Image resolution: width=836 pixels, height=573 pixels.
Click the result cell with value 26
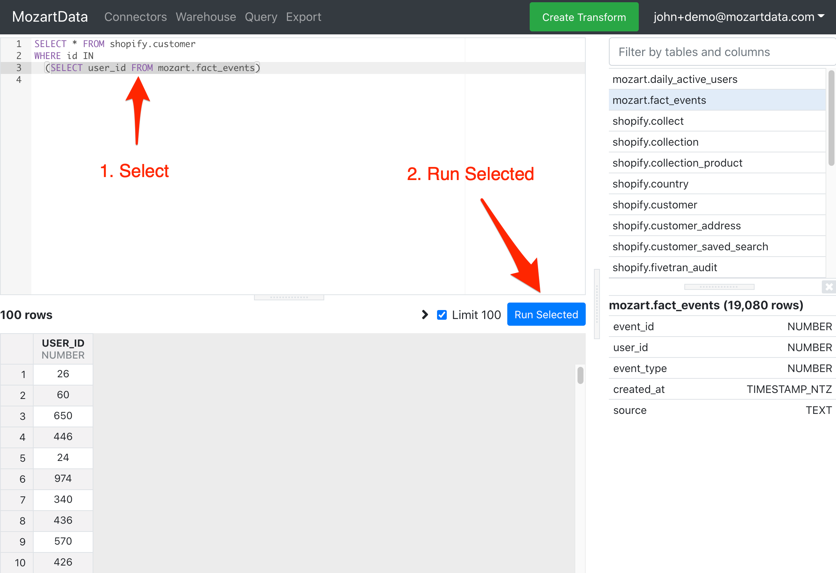click(63, 374)
